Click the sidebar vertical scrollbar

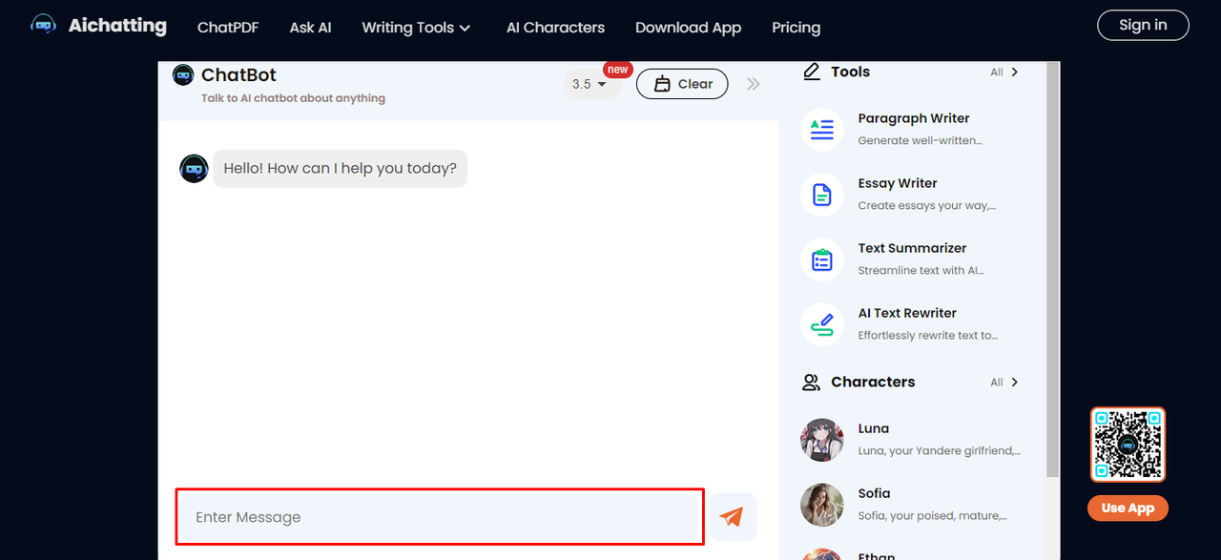tap(1053, 269)
